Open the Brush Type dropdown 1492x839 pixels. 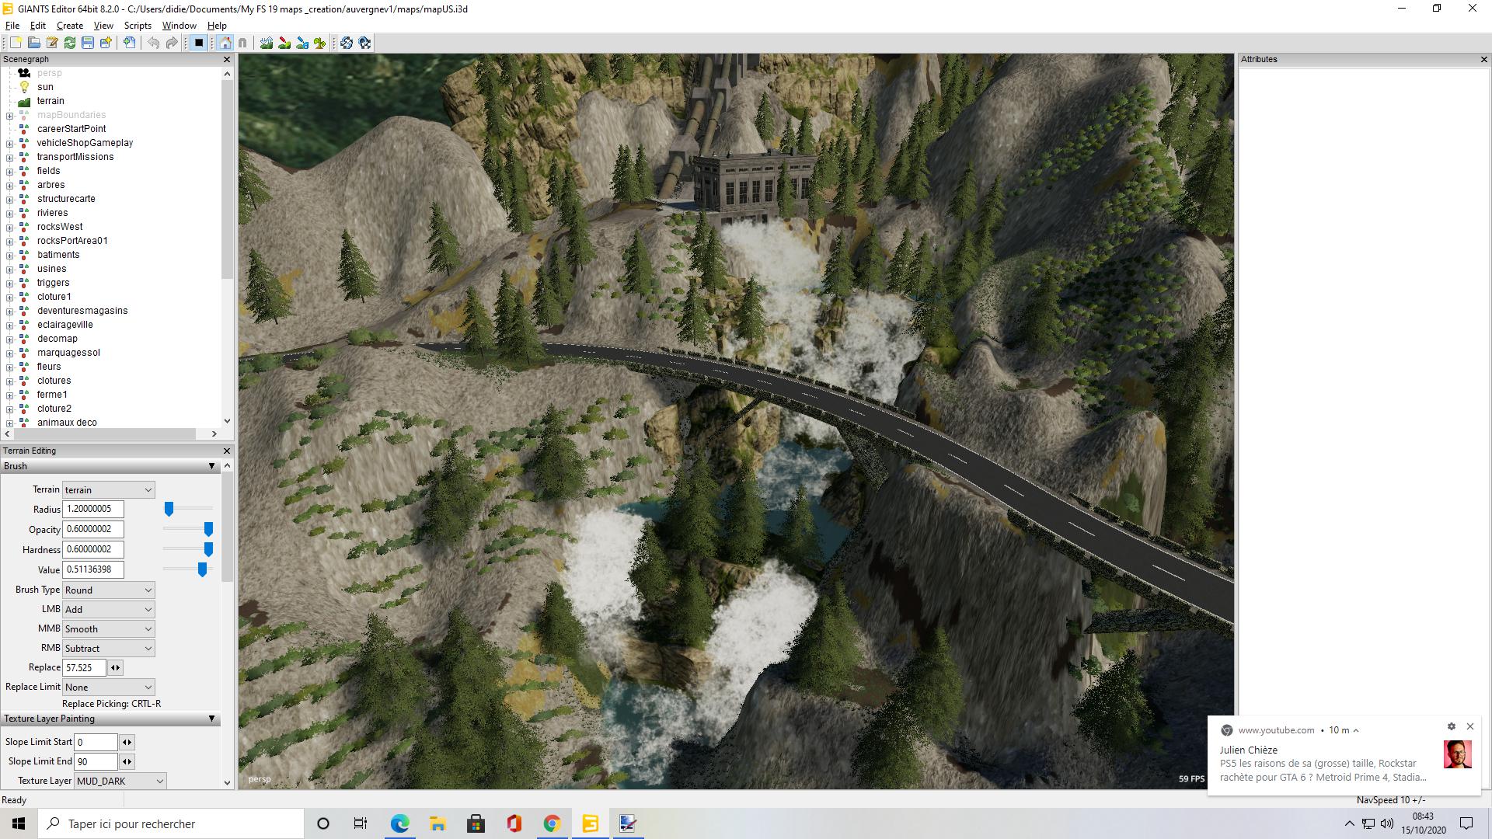click(108, 590)
